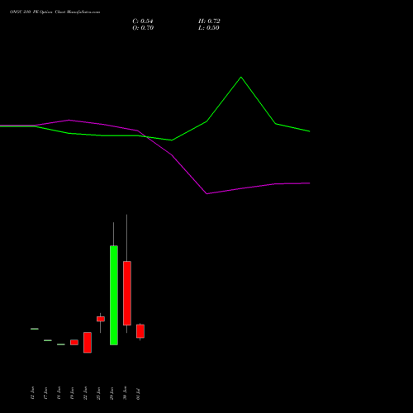Click the low value L: 0.50
Image resolution: width=413 pixels, height=413 pixels.
[209, 28]
